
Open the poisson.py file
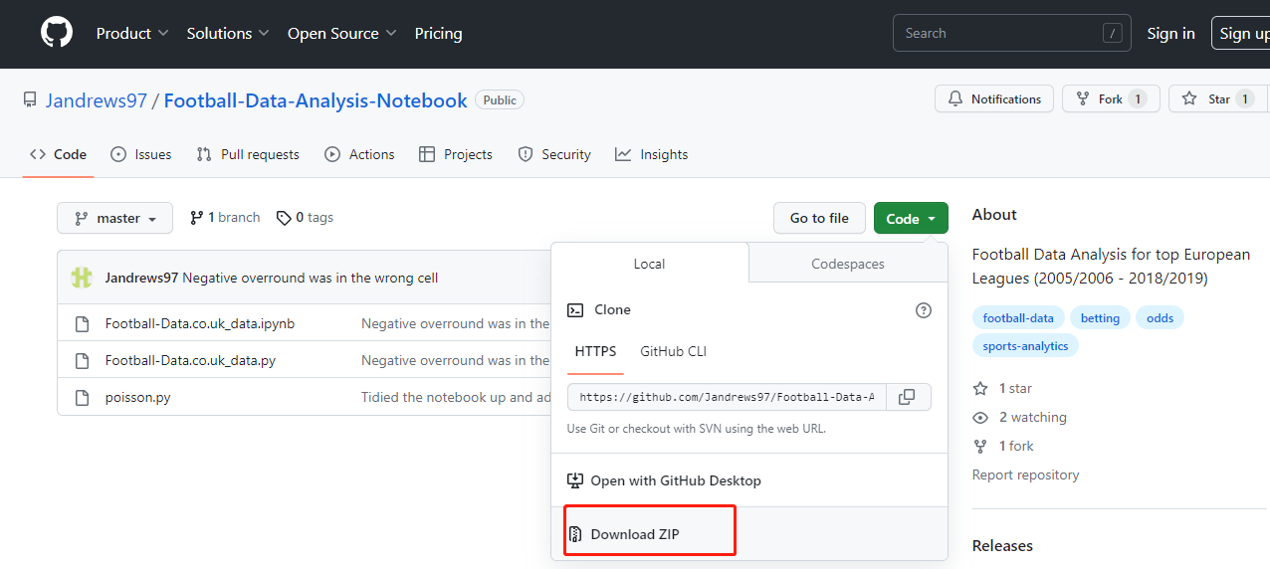pos(138,397)
